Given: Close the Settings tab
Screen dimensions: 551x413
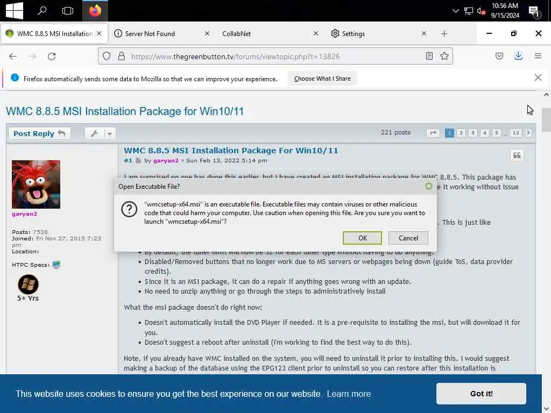Looking at the screenshot, I should pyautogui.click(x=424, y=33).
